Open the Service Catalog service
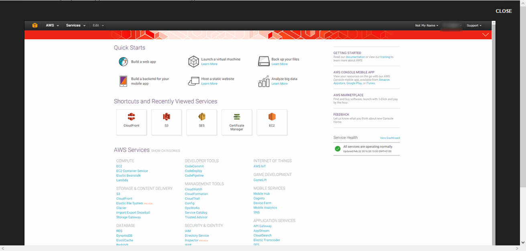Screen dimensions: 526x251 tap(196, 213)
